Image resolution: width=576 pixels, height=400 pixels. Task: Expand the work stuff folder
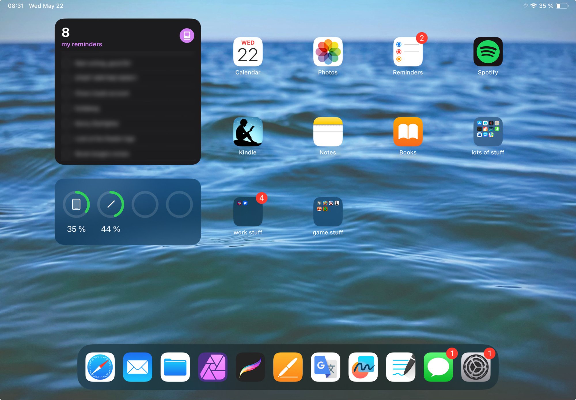248,212
